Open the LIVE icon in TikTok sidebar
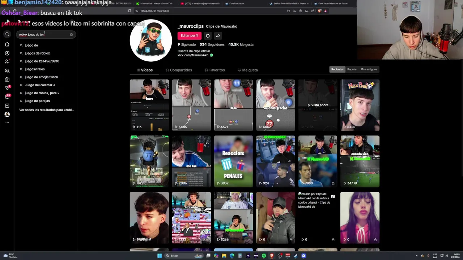The image size is (463, 260). (7, 79)
